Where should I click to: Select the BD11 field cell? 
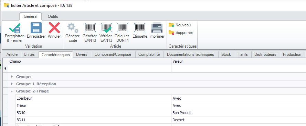[x=93, y=120]
